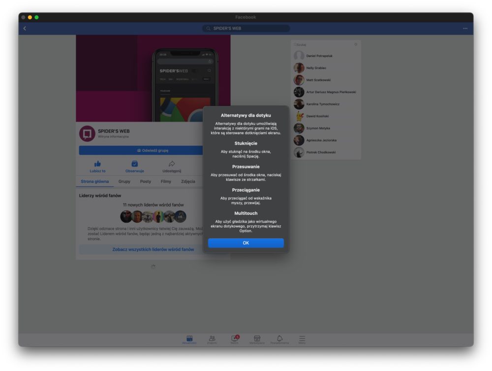The height and width of the screenshot is (371, 492).
Task: Click the last fan leader avatar
Action: coord(181,216)
